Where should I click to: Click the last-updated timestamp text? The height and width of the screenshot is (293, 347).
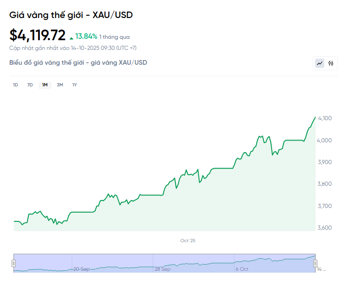(x=73, y=48)
